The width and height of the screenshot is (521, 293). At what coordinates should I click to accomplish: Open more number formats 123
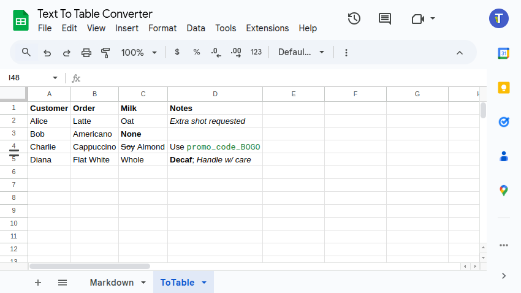[256, 52]
